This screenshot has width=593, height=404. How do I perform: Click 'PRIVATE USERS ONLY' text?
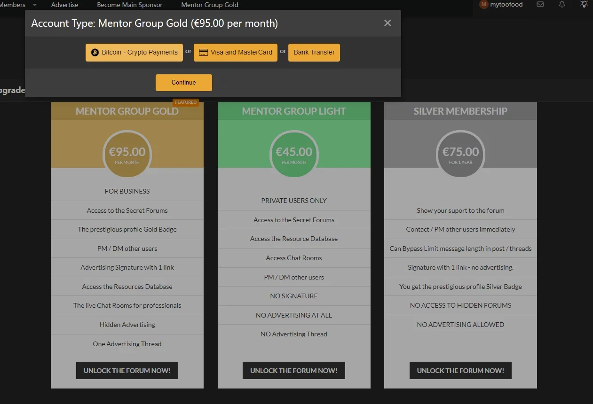click(x=294, y=201)
